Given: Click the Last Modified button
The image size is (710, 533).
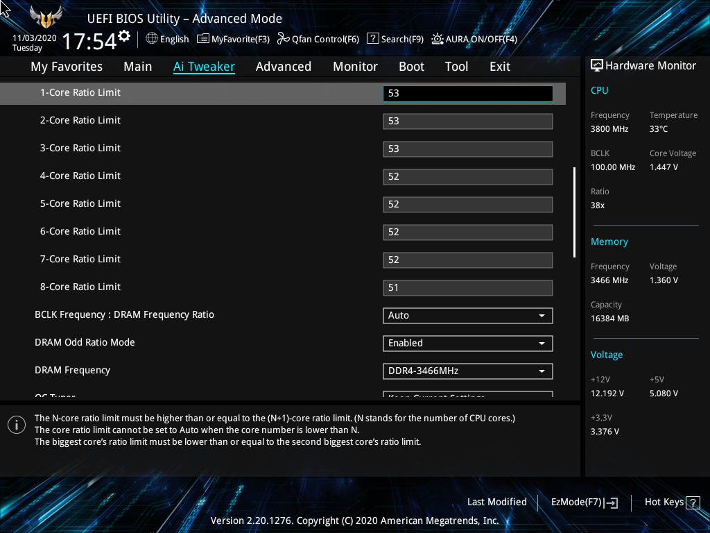Looking at the screenshot, I should [496, 502].
